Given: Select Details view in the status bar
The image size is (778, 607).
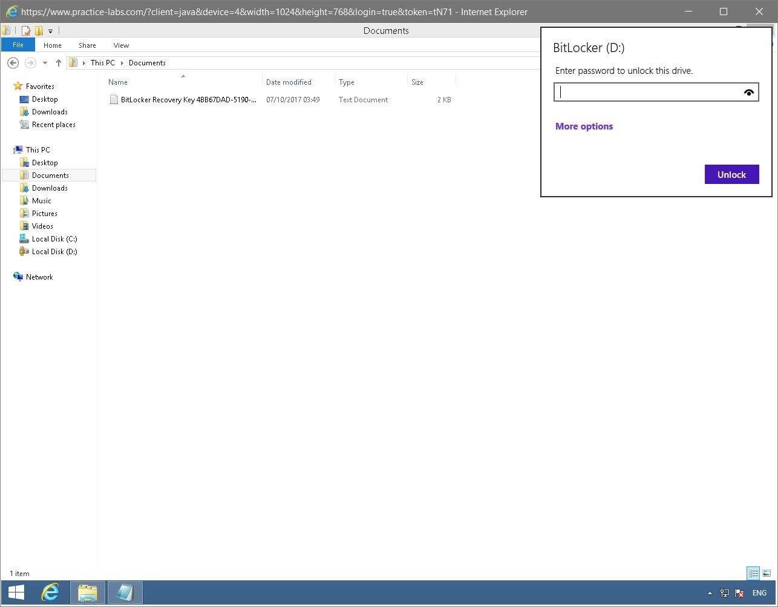Looking at the screenshot, I should (753, 573).
